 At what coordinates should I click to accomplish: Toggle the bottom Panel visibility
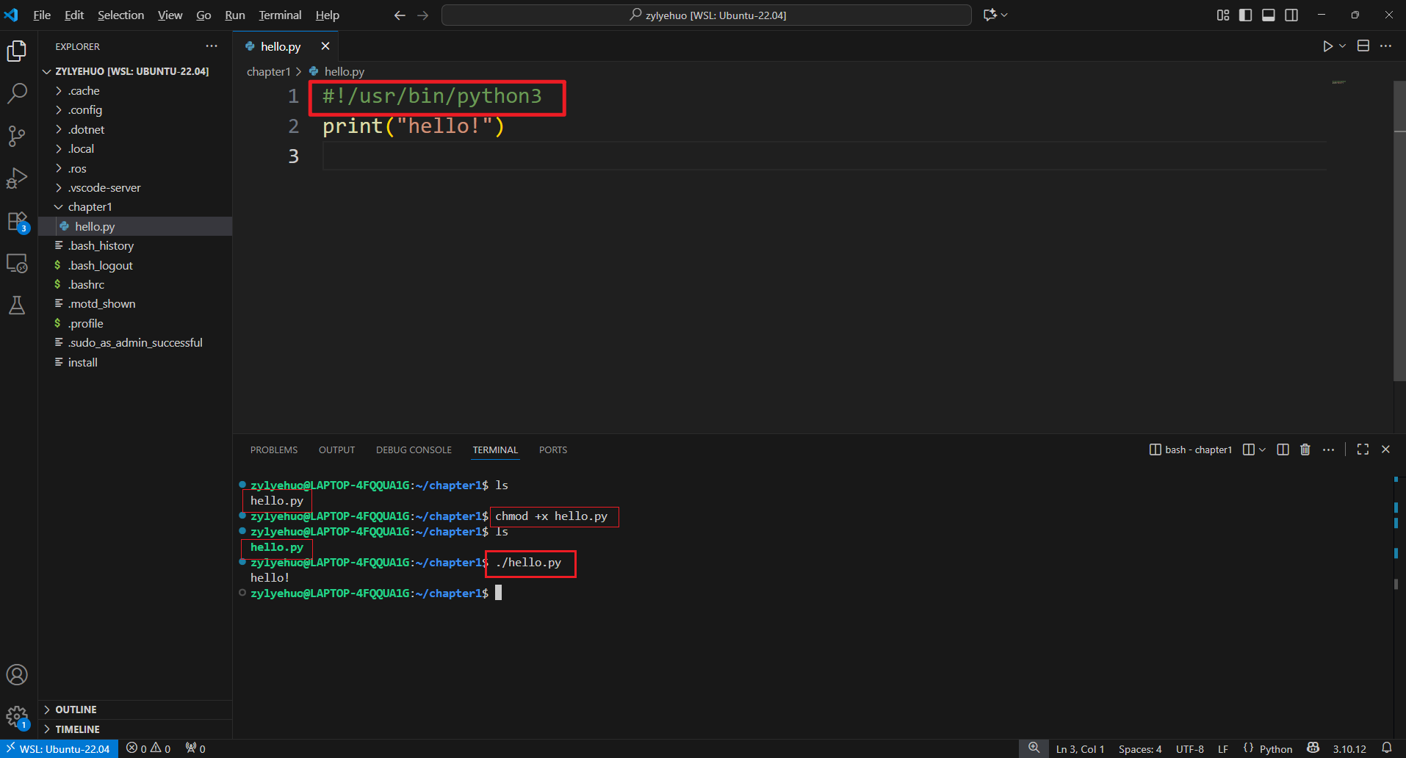click(1269, 15)
